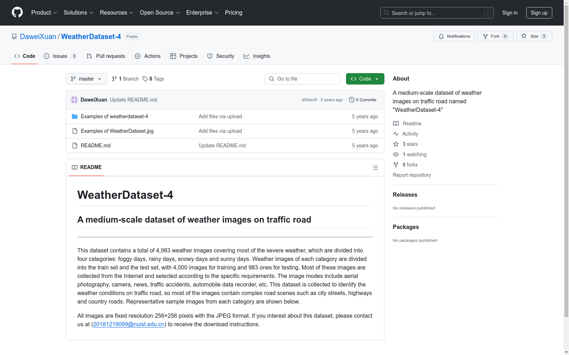Open the README outline list icon
Viewport: 569px width, 355px height.
[x=375, y=168]
